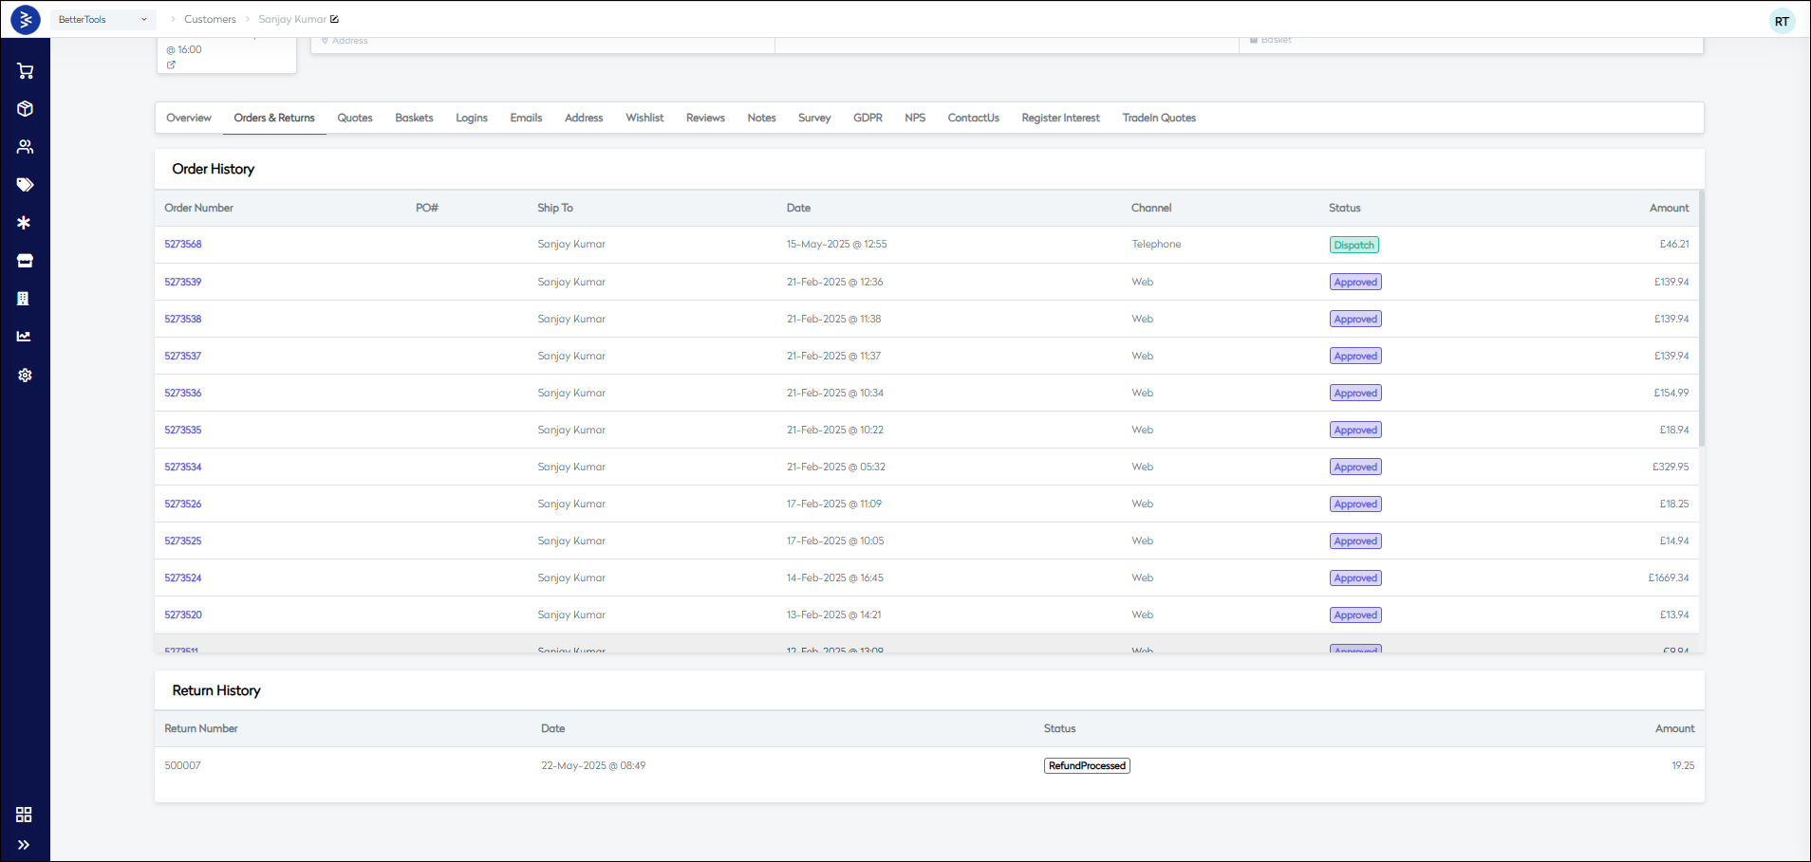The image size is (1811, 862).
Task: Click the RefundProcessed status badge
Action: (1087, 766)
